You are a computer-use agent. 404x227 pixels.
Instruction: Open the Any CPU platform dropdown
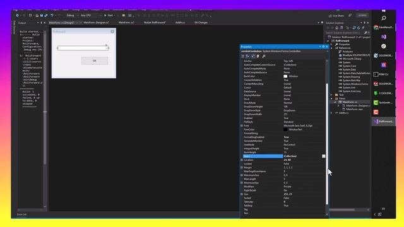(x=90, y=15)
